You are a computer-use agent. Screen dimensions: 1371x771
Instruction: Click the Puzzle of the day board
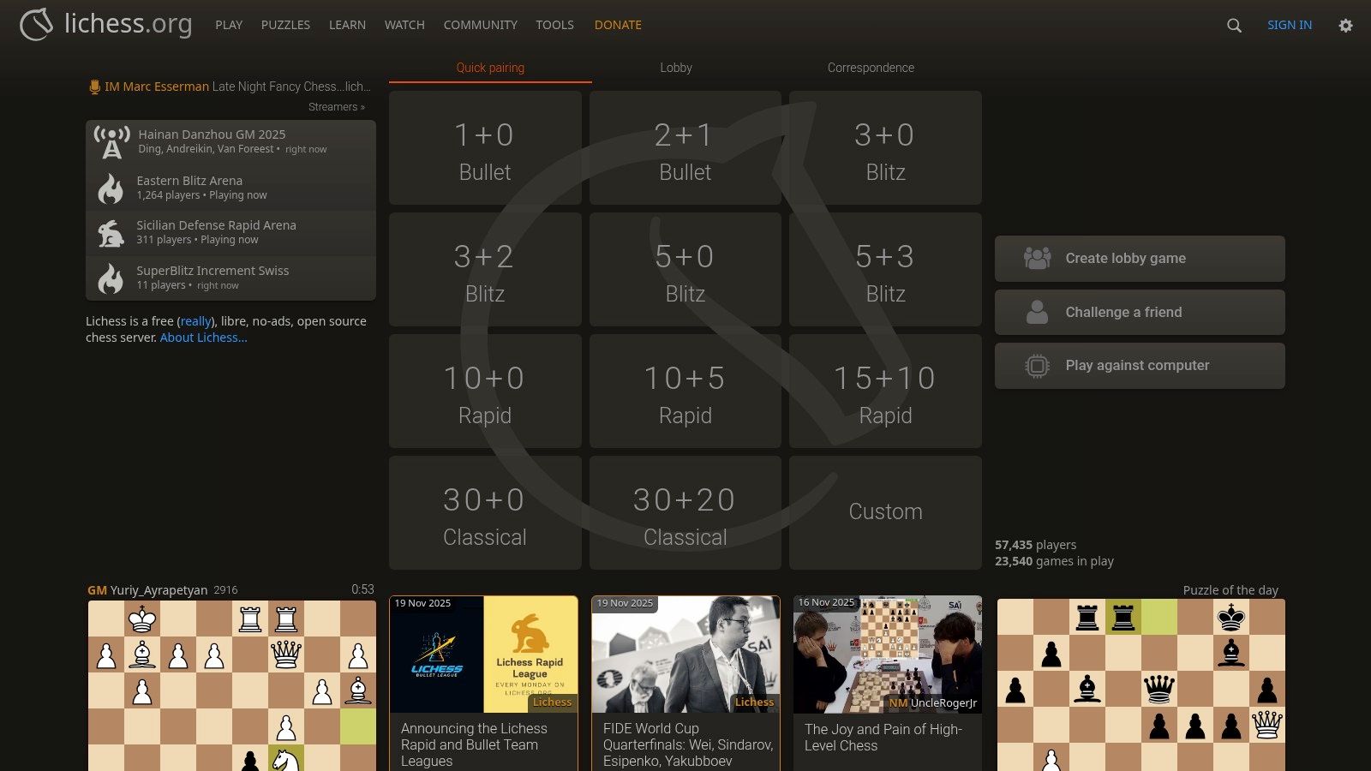[x=1140, y=685]
